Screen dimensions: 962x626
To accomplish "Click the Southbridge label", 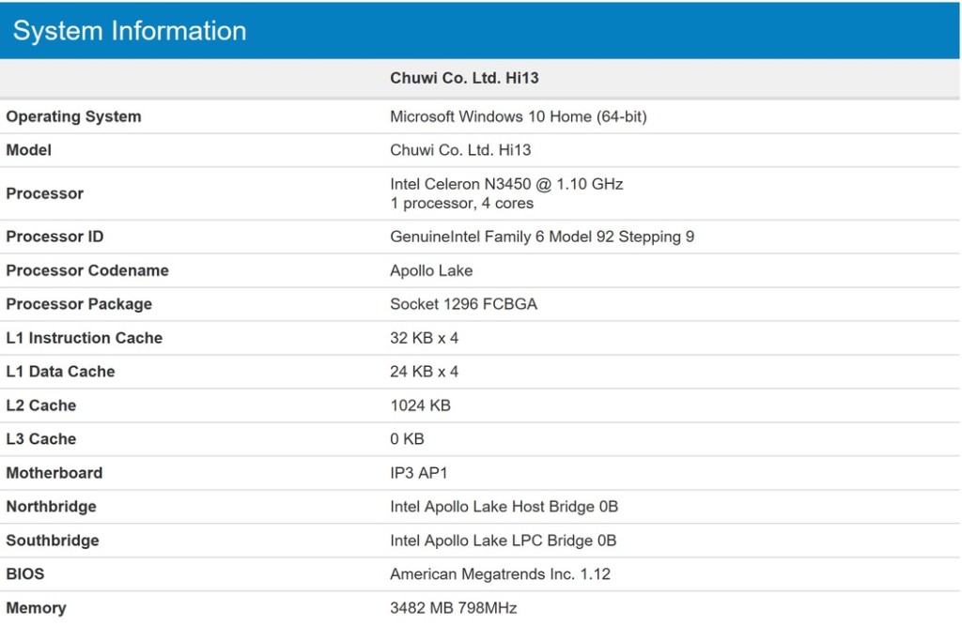I will pos(53,541).
